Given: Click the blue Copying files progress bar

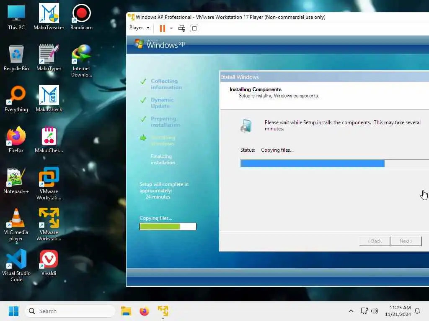Looking at the screenshot, I should pos(335,163).
